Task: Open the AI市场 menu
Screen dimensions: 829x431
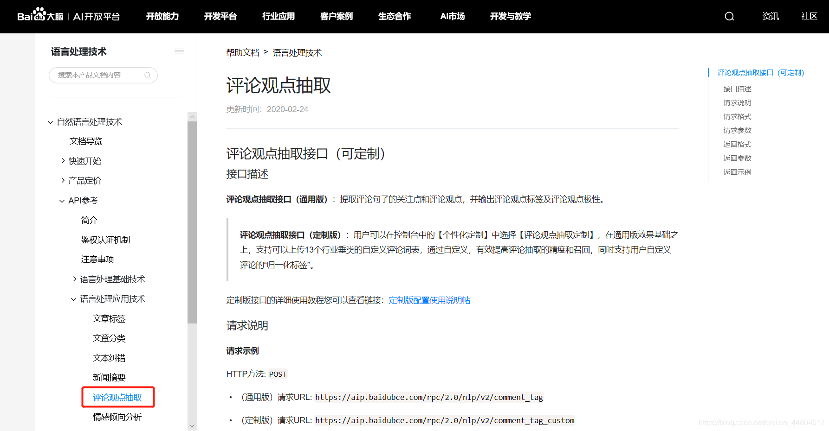Action: (452, 16)
